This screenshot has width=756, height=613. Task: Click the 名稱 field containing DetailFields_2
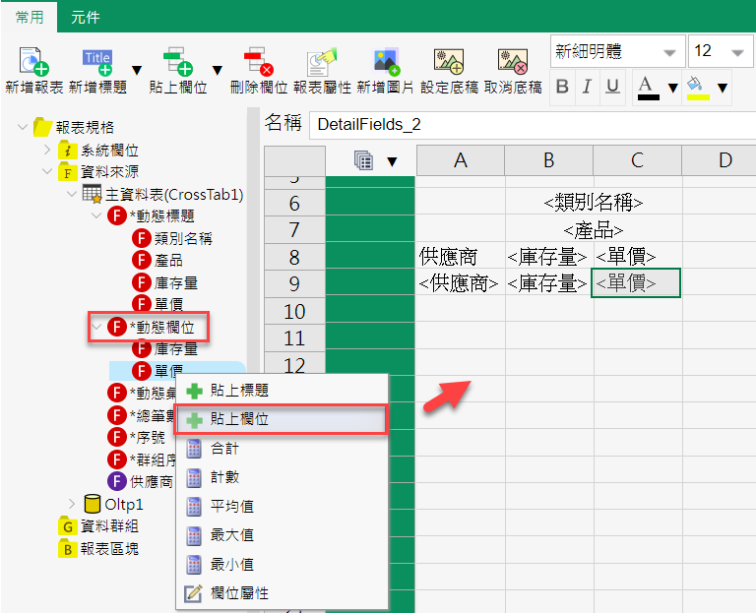(x=530, y=125)
